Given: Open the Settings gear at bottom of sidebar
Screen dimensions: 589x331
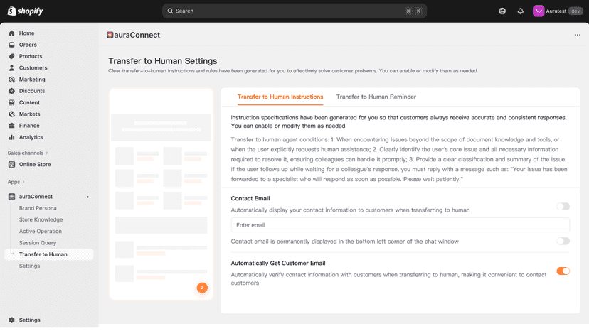Looking at the screenshot, I should [11, 320].
